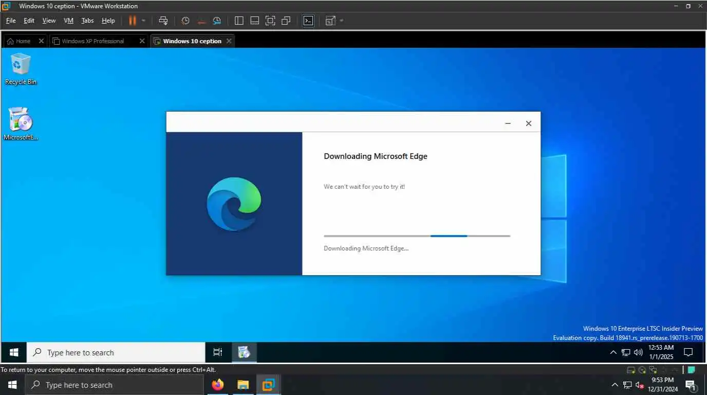Viewport: 707px width, 395px height.
Task: Expand the stretch guest dropdown arrow
Action: [x=342, y=21]
